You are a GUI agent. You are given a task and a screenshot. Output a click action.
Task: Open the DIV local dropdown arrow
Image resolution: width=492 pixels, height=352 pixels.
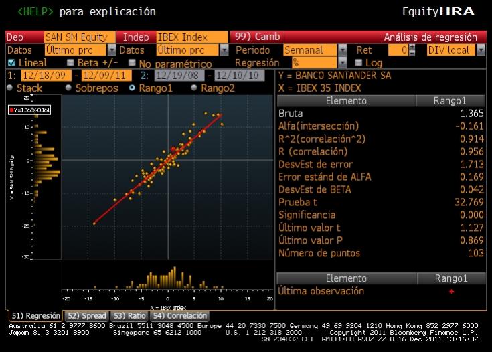[481, 50]
